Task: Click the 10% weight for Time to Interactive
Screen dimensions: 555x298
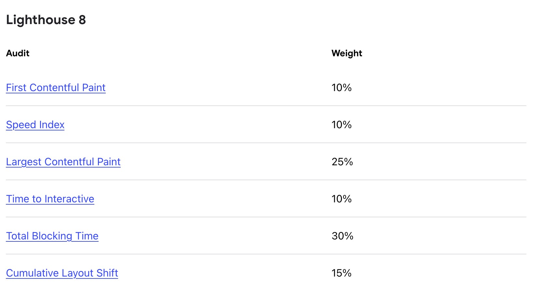Action: (342, 199)
